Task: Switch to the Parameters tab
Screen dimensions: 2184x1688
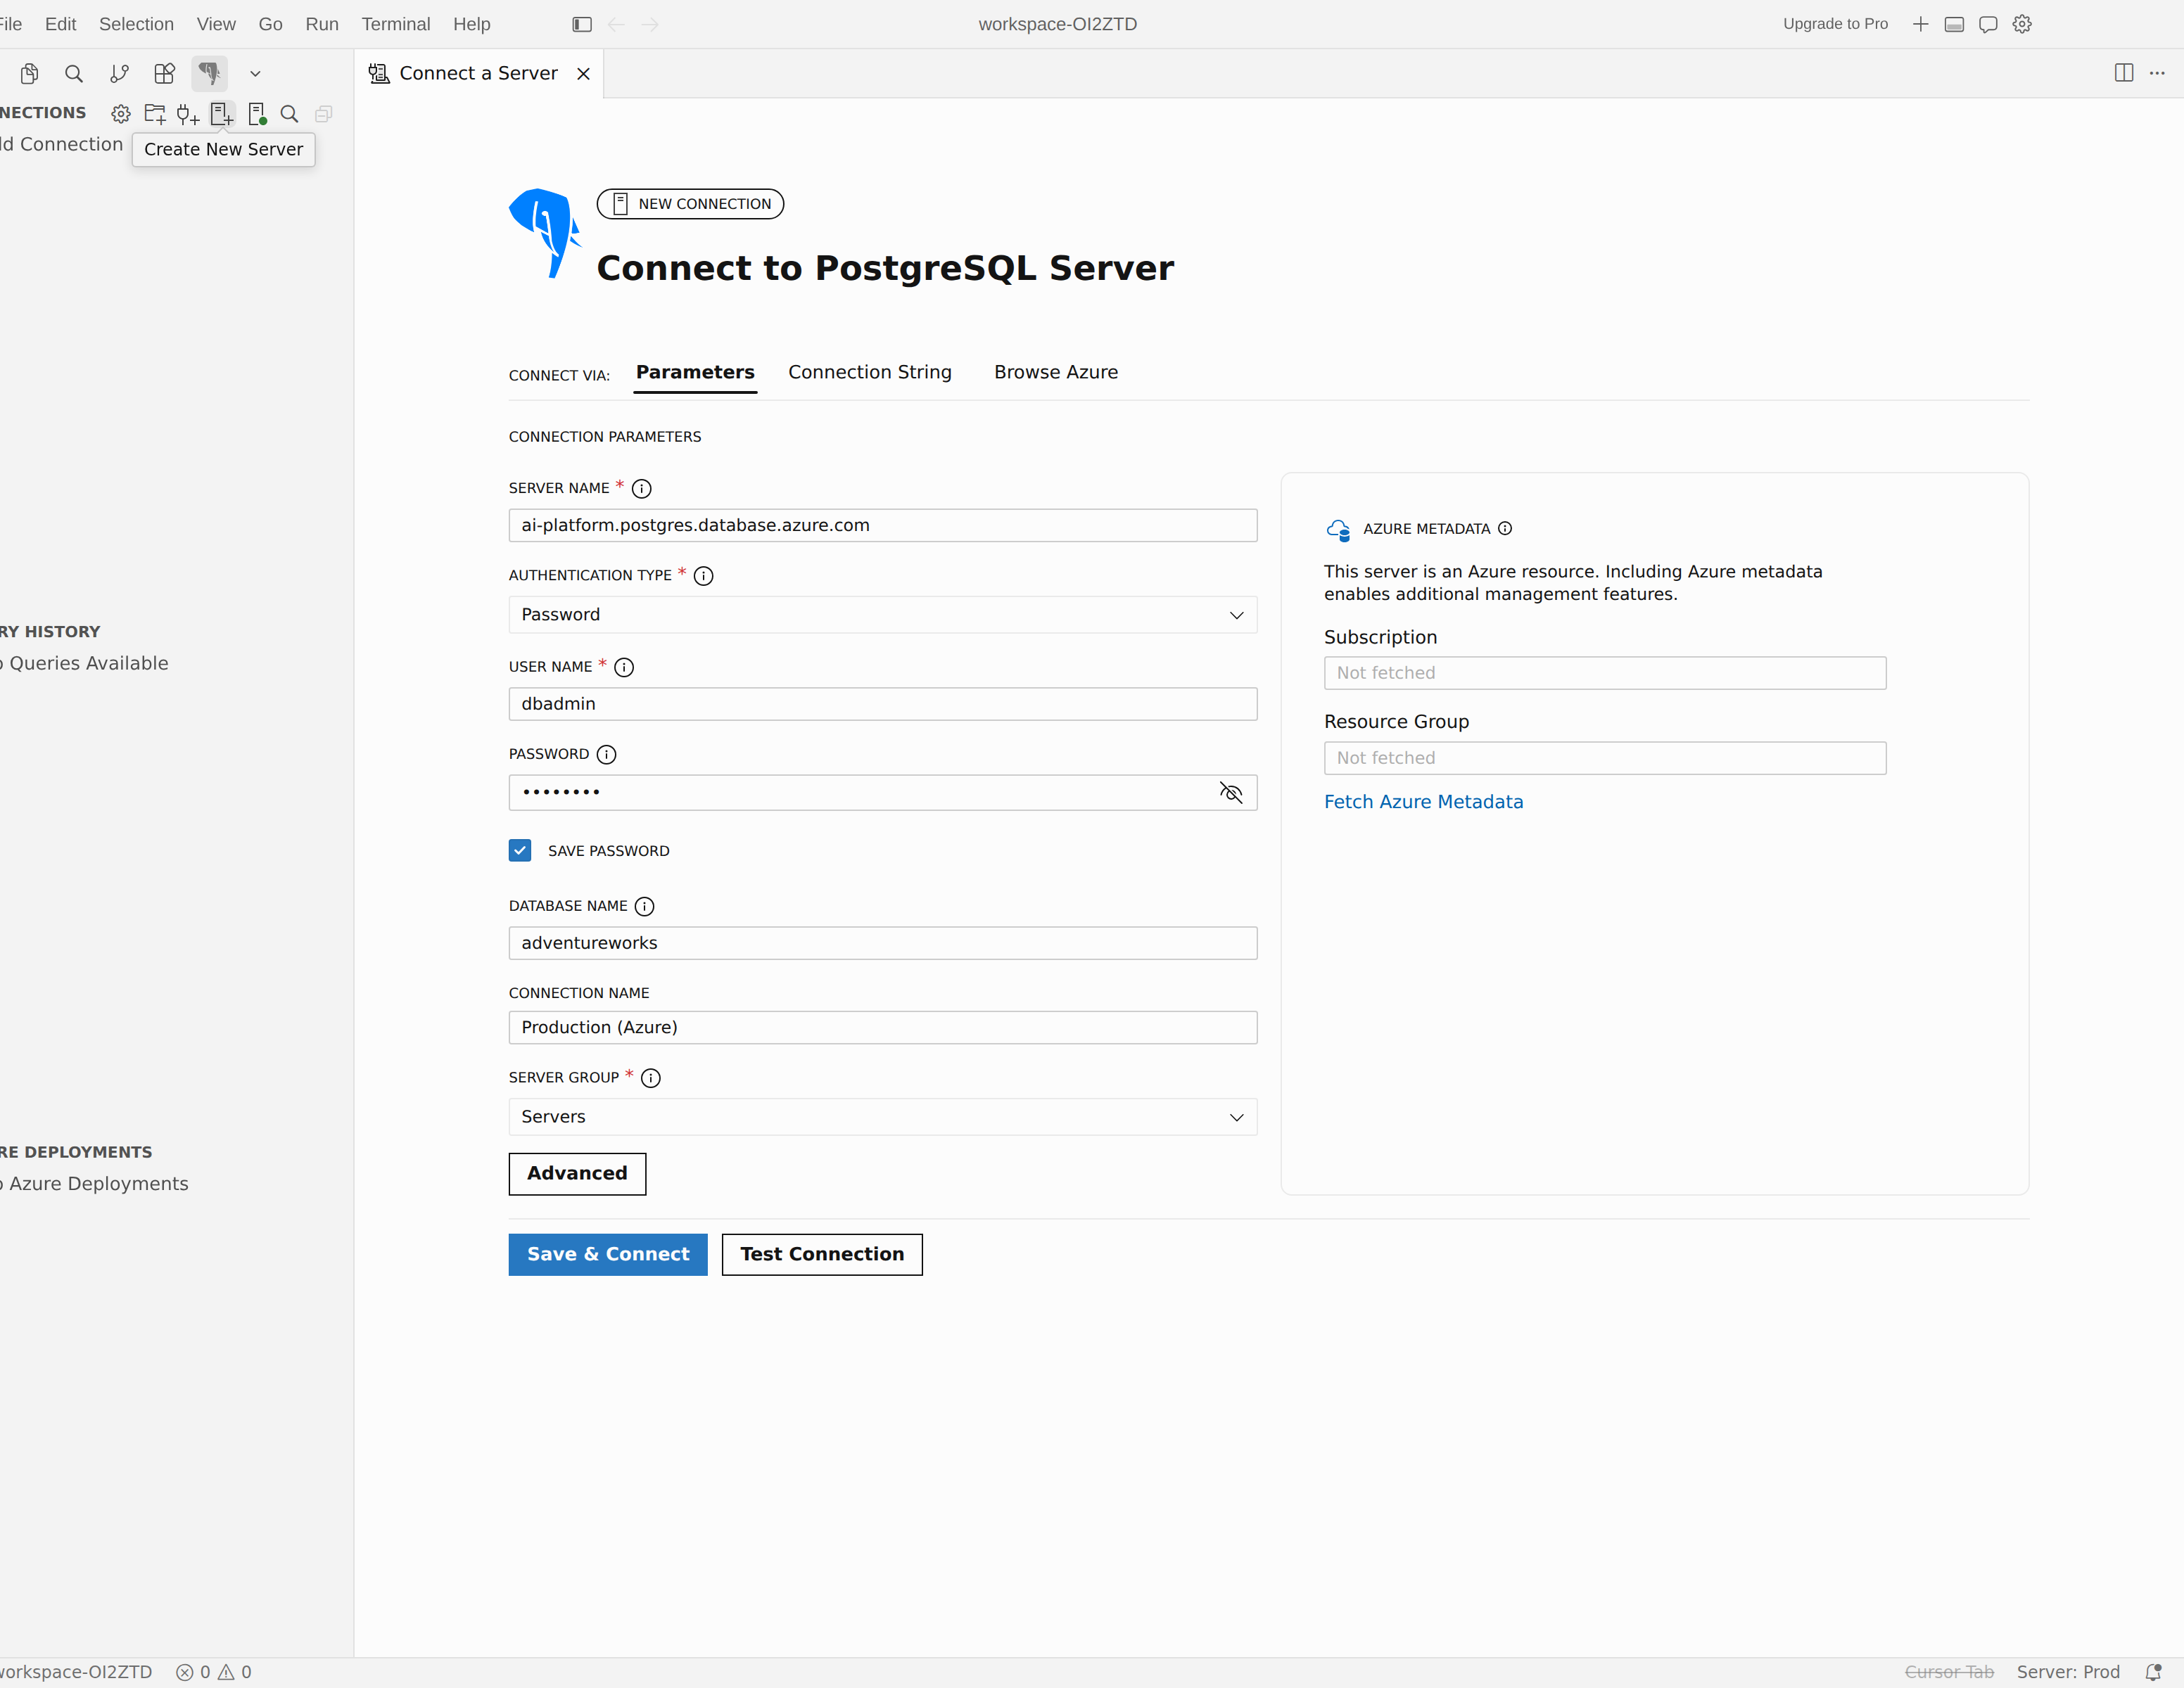Action: 695,373
